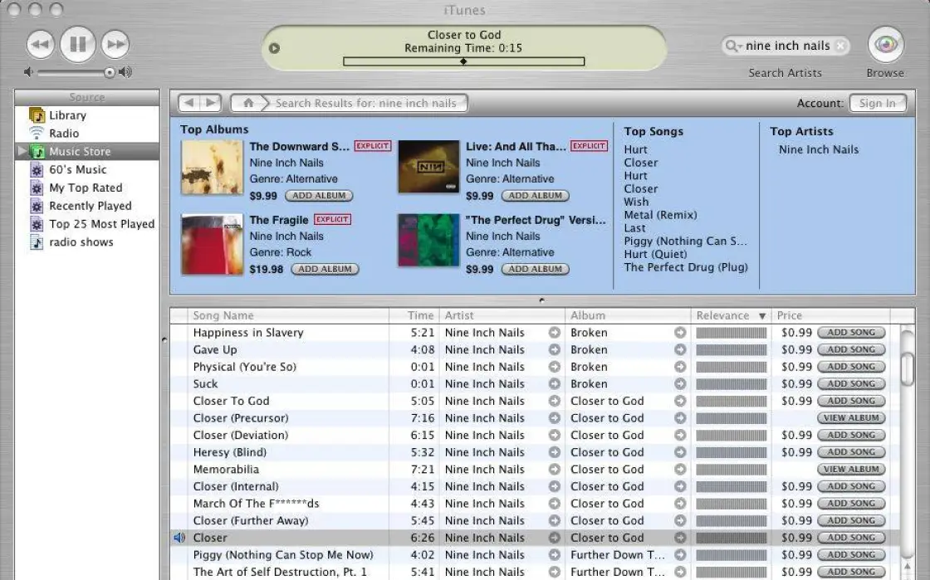This screenshot has height=580, width=930.
Task: Click artist arrow in Memorabilia row
Action: coord(554,470)
